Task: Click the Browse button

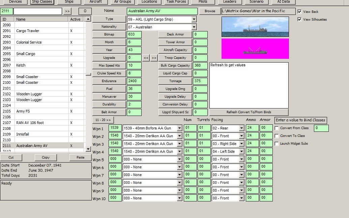Action: (210, 11)
